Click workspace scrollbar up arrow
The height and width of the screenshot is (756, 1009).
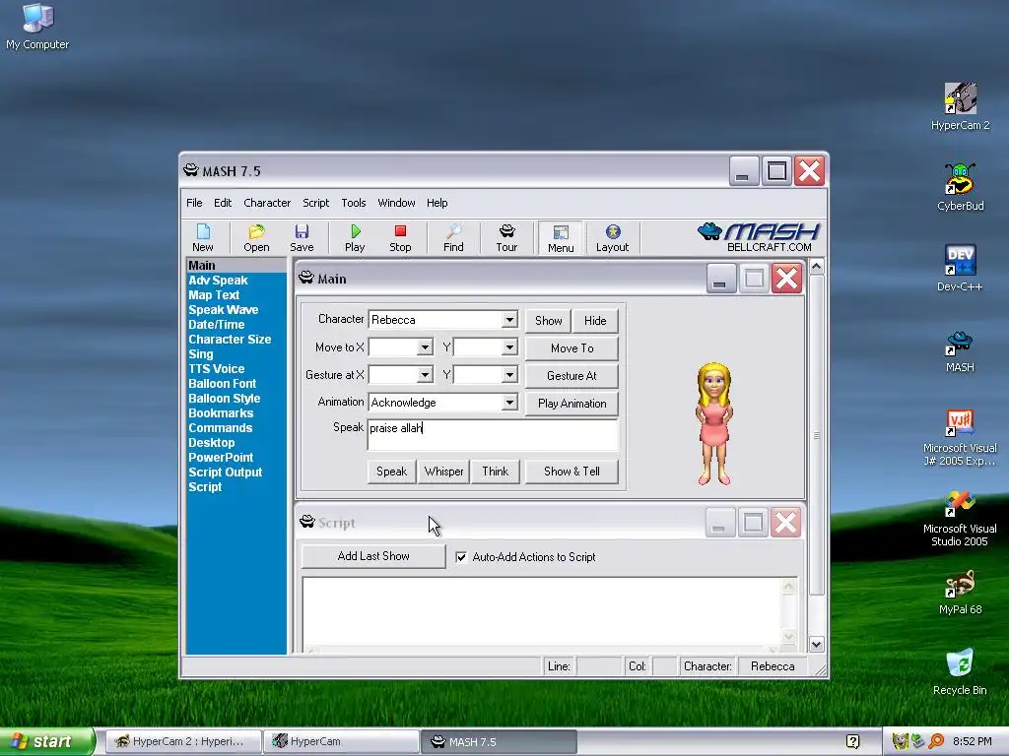816,266
